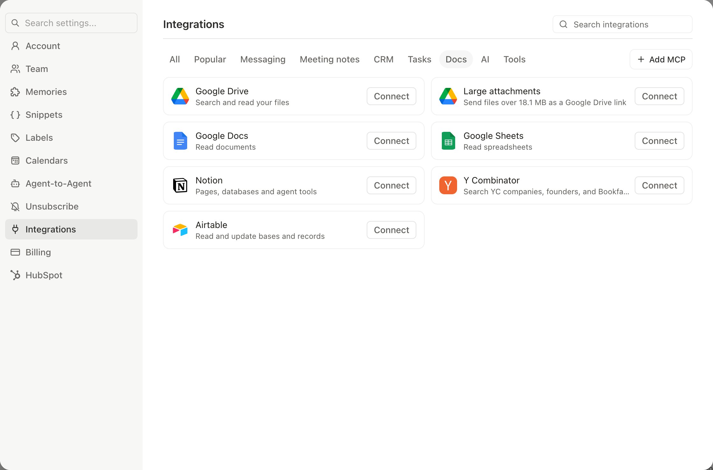Open Calendars via its calendar icon

pyautogui.click(x=15, y=160)
